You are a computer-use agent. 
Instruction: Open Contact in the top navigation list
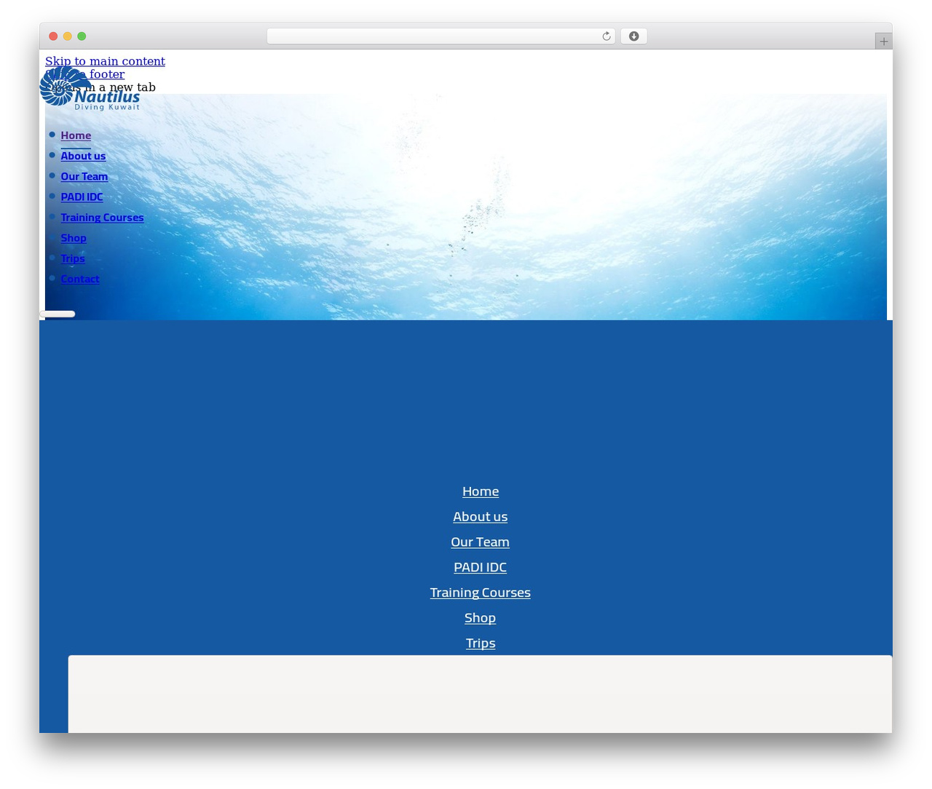click(80, 278)
